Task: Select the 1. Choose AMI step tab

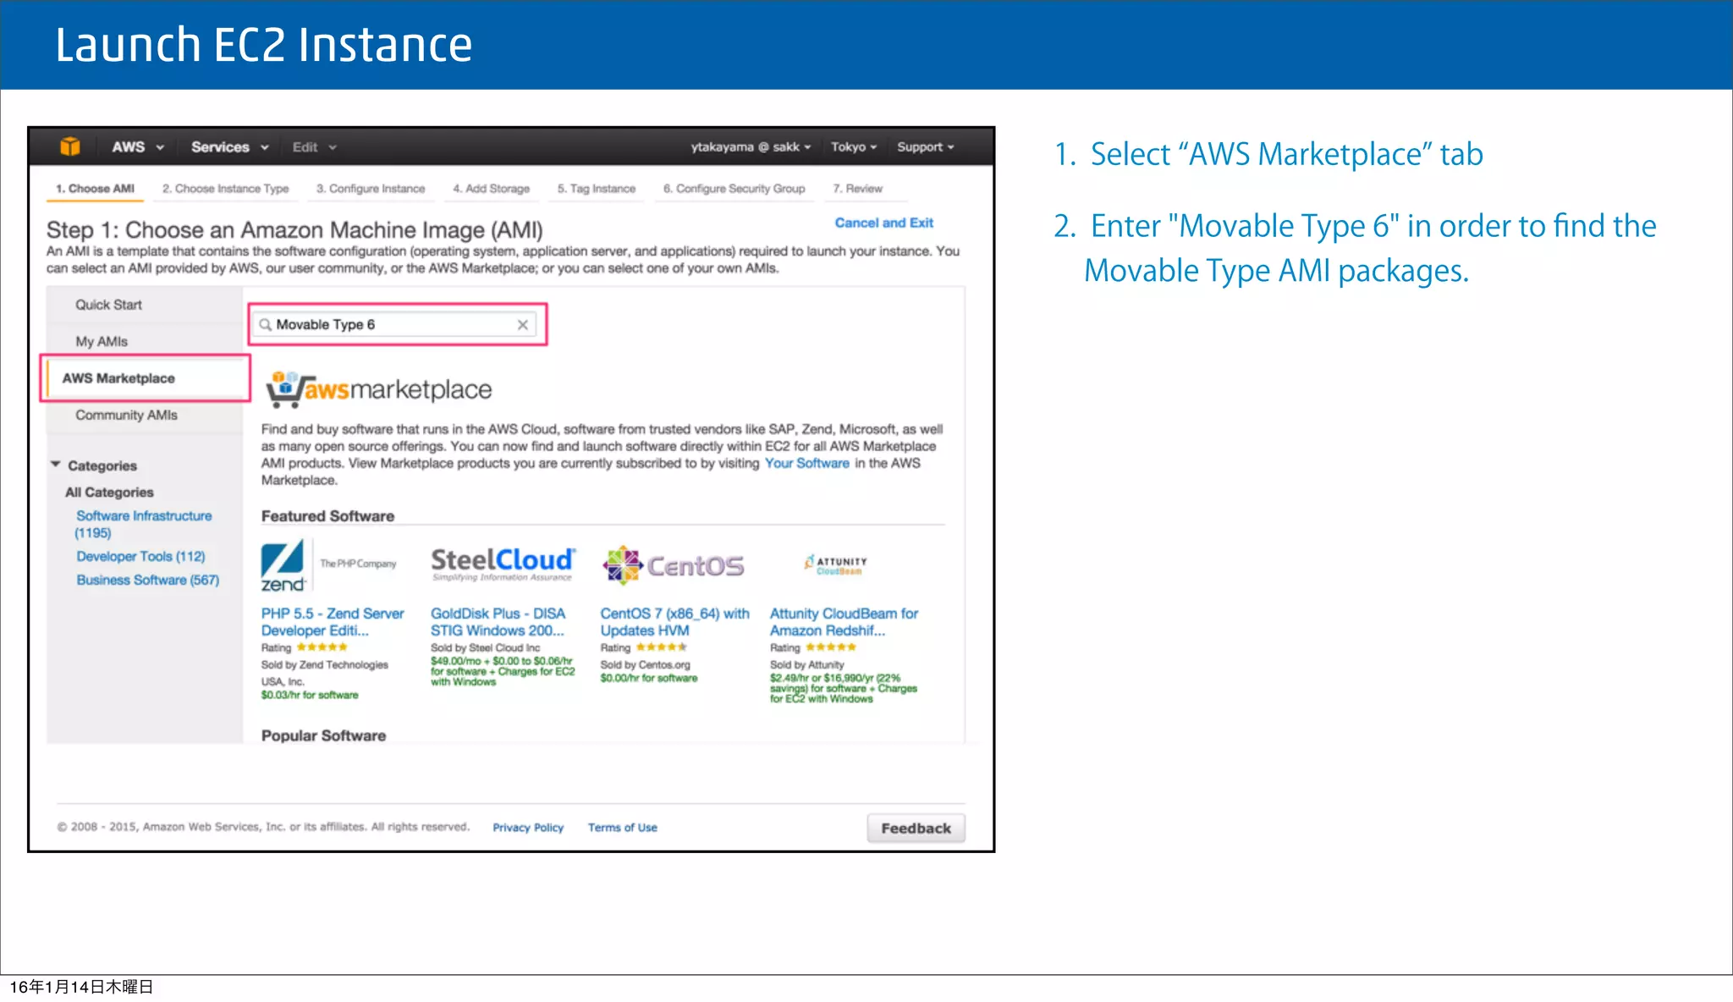Action: pos(95,189)
